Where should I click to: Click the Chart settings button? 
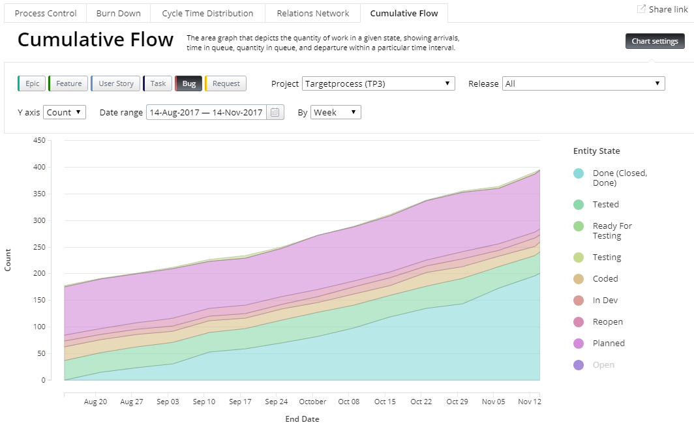(x=655, y=40)
